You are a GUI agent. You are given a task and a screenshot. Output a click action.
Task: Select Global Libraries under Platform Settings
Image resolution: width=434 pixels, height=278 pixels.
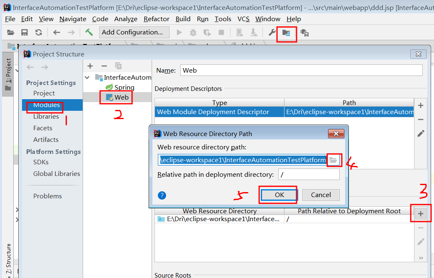pos(56,174)
